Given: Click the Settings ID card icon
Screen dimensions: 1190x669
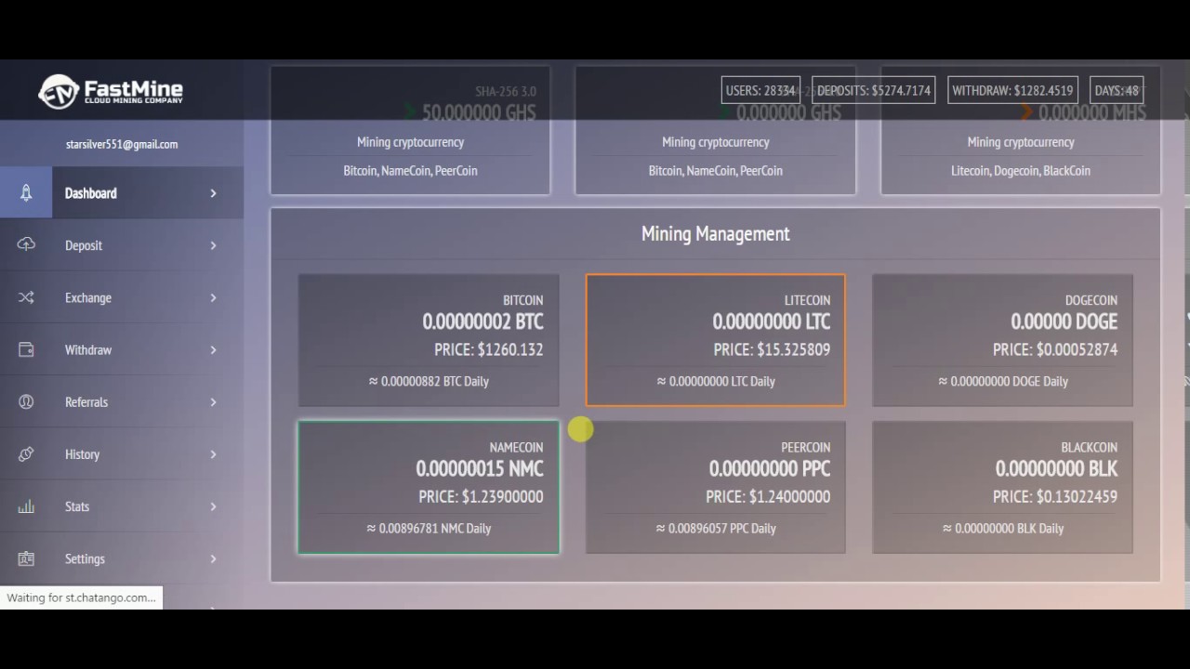Looking at the screenshot, I should pyautogui.click(x=26, y=558).
